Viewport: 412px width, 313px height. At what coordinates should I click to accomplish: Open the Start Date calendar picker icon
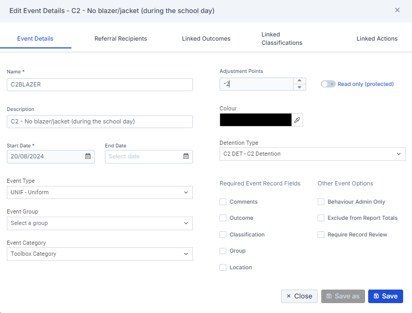pyautogui.click(x=88, y=156)
